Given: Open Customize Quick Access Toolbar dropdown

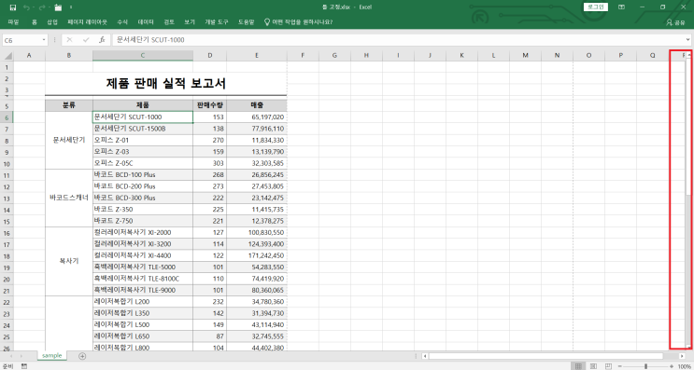Looking at the screenshot, I should tap(71, 7).
